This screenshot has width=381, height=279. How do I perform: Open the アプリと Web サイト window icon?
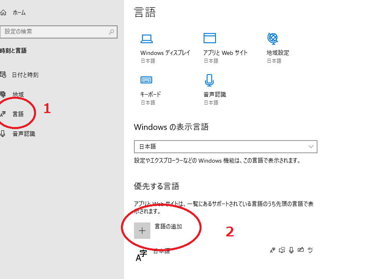pos(209,38)
